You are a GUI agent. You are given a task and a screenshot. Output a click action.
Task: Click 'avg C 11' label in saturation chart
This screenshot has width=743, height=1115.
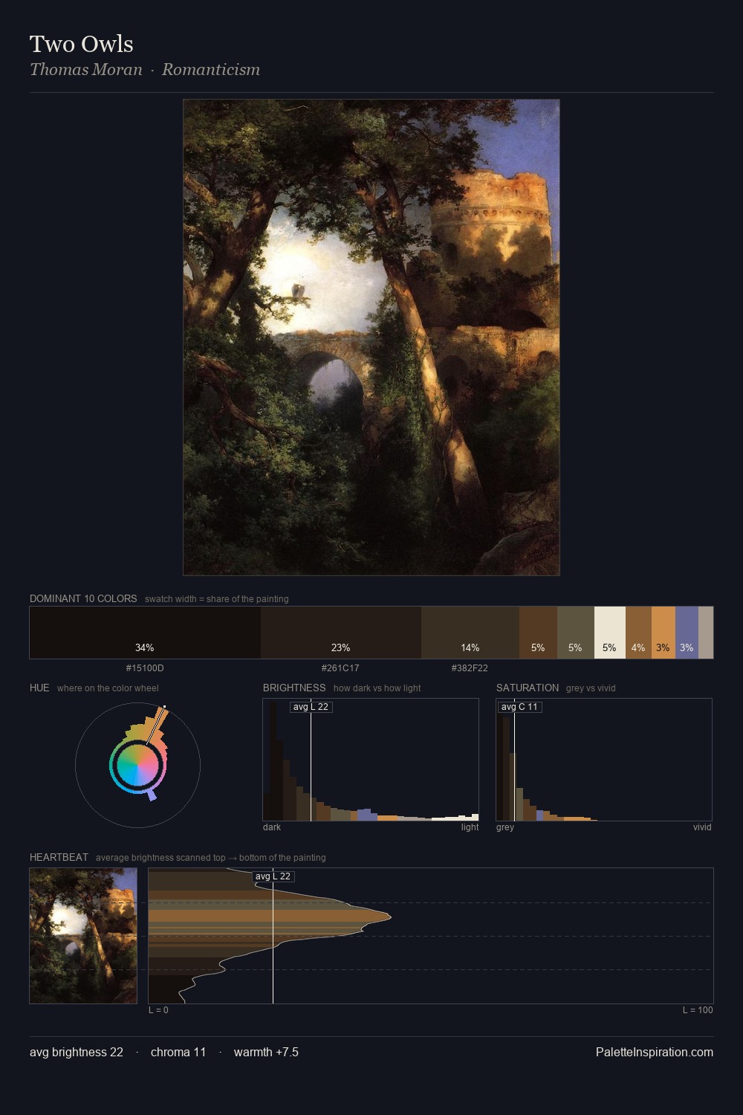(519, 707)
